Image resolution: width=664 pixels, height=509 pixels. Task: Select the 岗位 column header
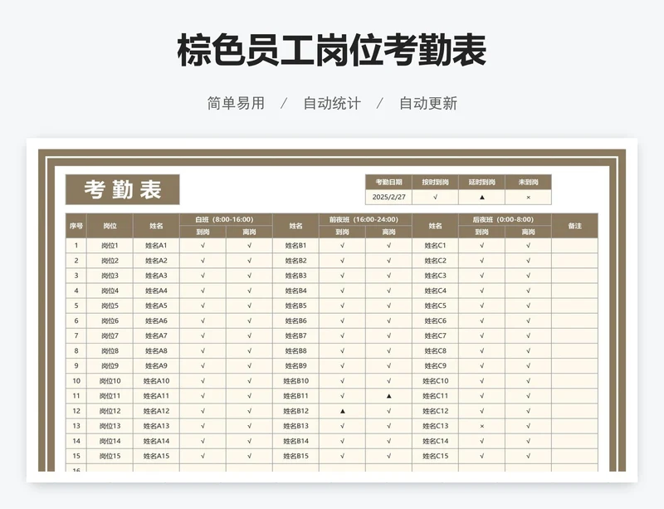point(110,226)
